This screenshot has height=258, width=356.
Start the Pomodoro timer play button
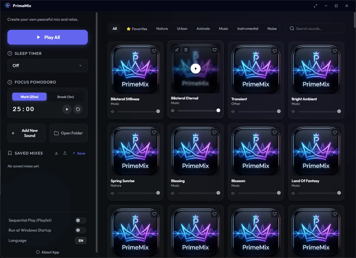pyautogui.click(x=67, y=109)
